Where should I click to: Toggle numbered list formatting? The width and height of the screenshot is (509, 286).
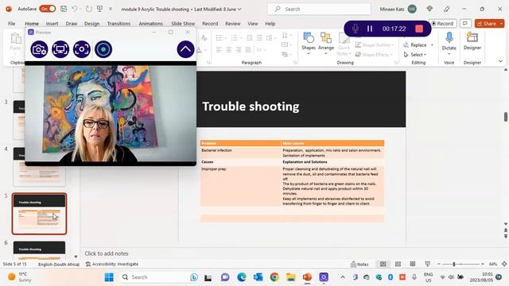click(x=234, y=38)
